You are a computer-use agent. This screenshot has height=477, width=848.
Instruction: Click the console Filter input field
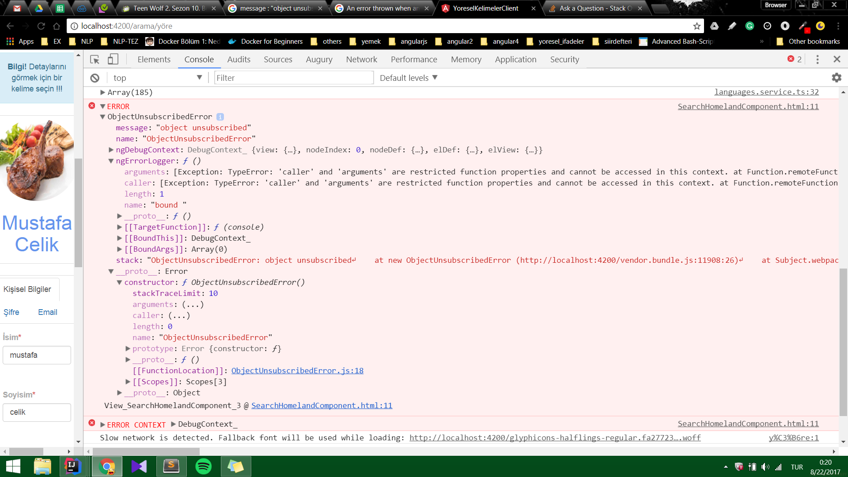click(294, 78)
